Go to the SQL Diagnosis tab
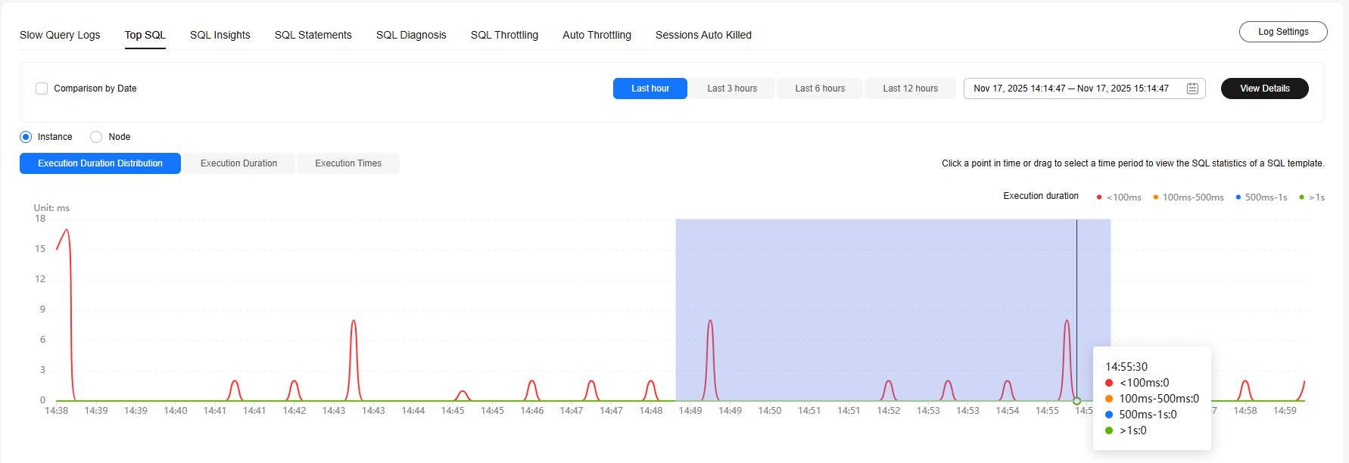Screen dimensions: 1349x463 pos(411,35)
